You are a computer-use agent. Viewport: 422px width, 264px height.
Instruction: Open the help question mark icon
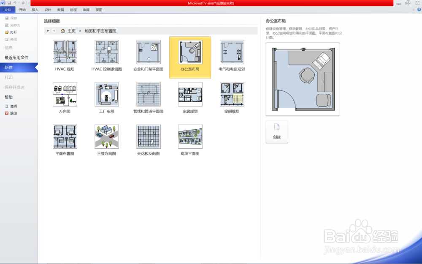click(x=419, y=10)
